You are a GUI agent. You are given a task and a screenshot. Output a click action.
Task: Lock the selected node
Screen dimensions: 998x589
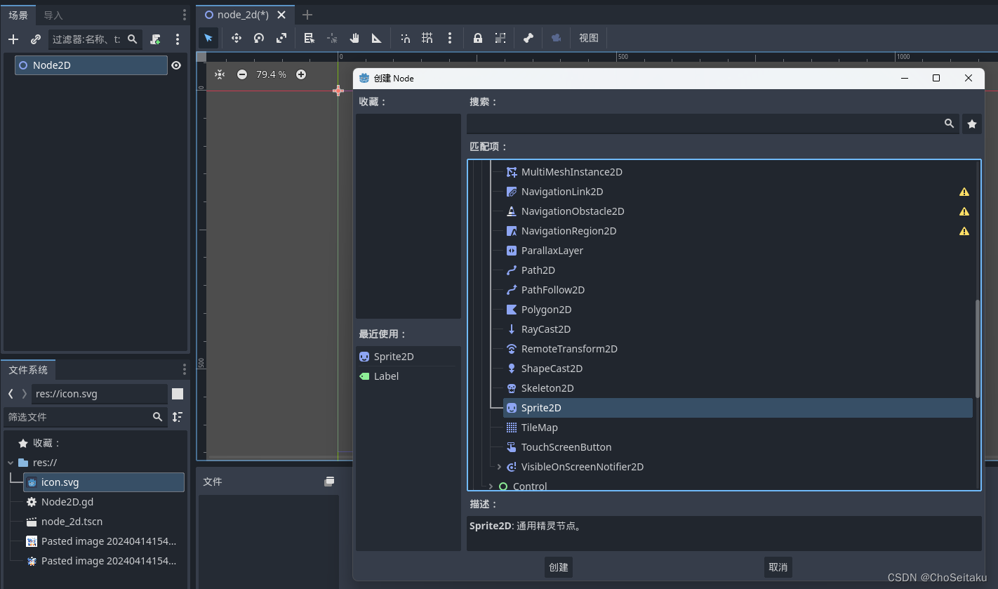click(x=478, y=38)
